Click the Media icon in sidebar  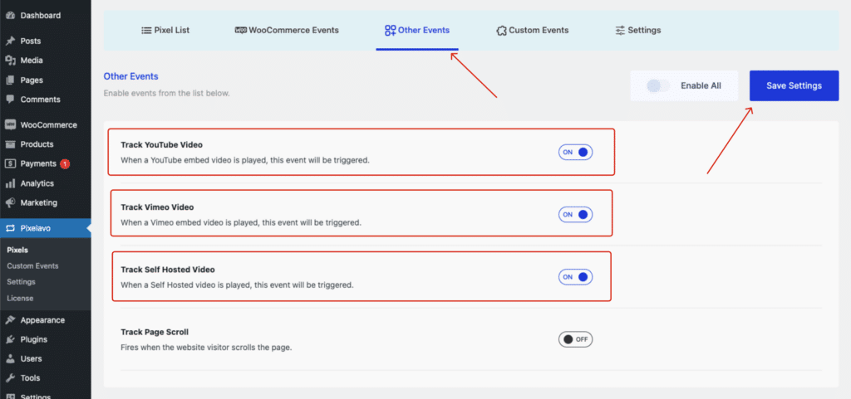10,61
